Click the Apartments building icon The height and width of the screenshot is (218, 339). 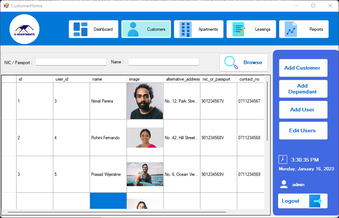pos(185,29)
